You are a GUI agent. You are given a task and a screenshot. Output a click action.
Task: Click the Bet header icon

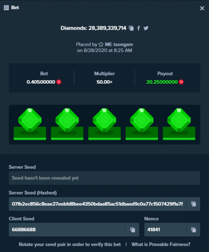point(6,8)
